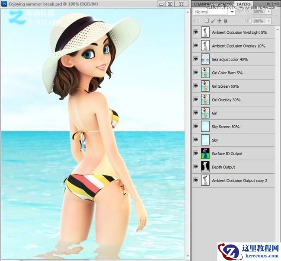The width and height of the screenshot is (281, 261).
Task: Click the Sky layer thumbnail
Action: tap(205, 140)
